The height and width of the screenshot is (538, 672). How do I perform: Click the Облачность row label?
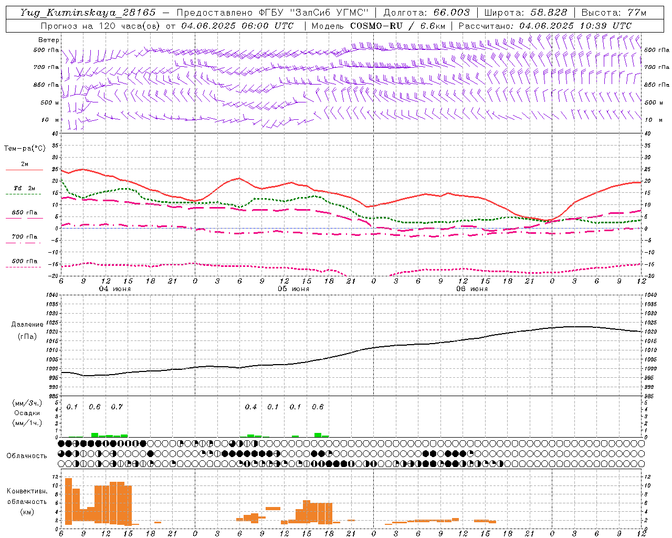click(27, 456)
